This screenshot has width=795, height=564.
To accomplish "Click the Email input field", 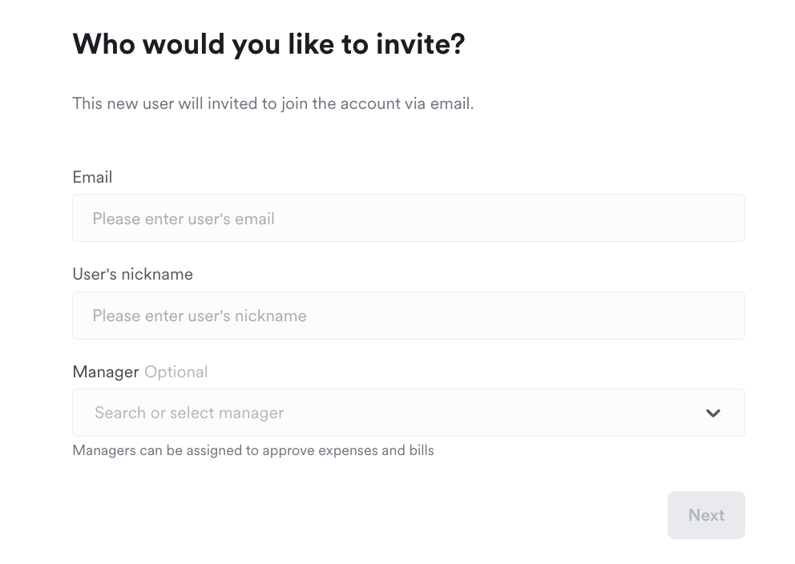I will [408, 218].
